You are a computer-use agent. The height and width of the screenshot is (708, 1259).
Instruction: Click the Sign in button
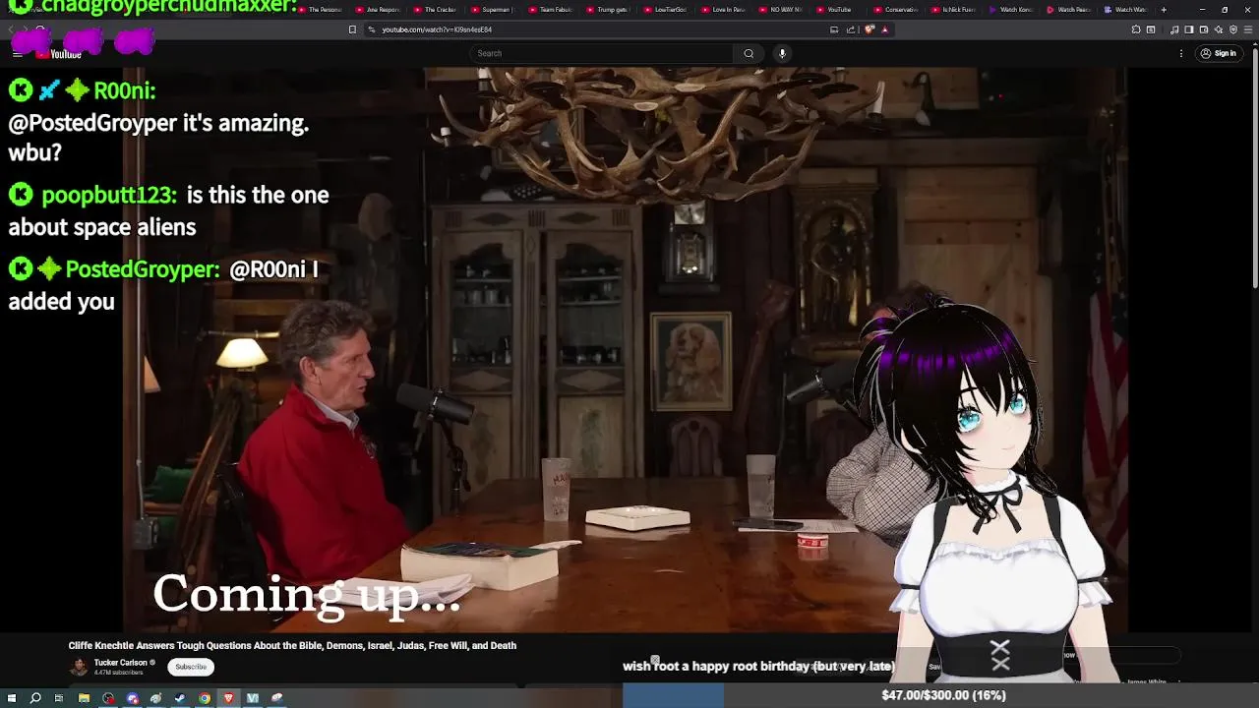(x=1219, y=53)
